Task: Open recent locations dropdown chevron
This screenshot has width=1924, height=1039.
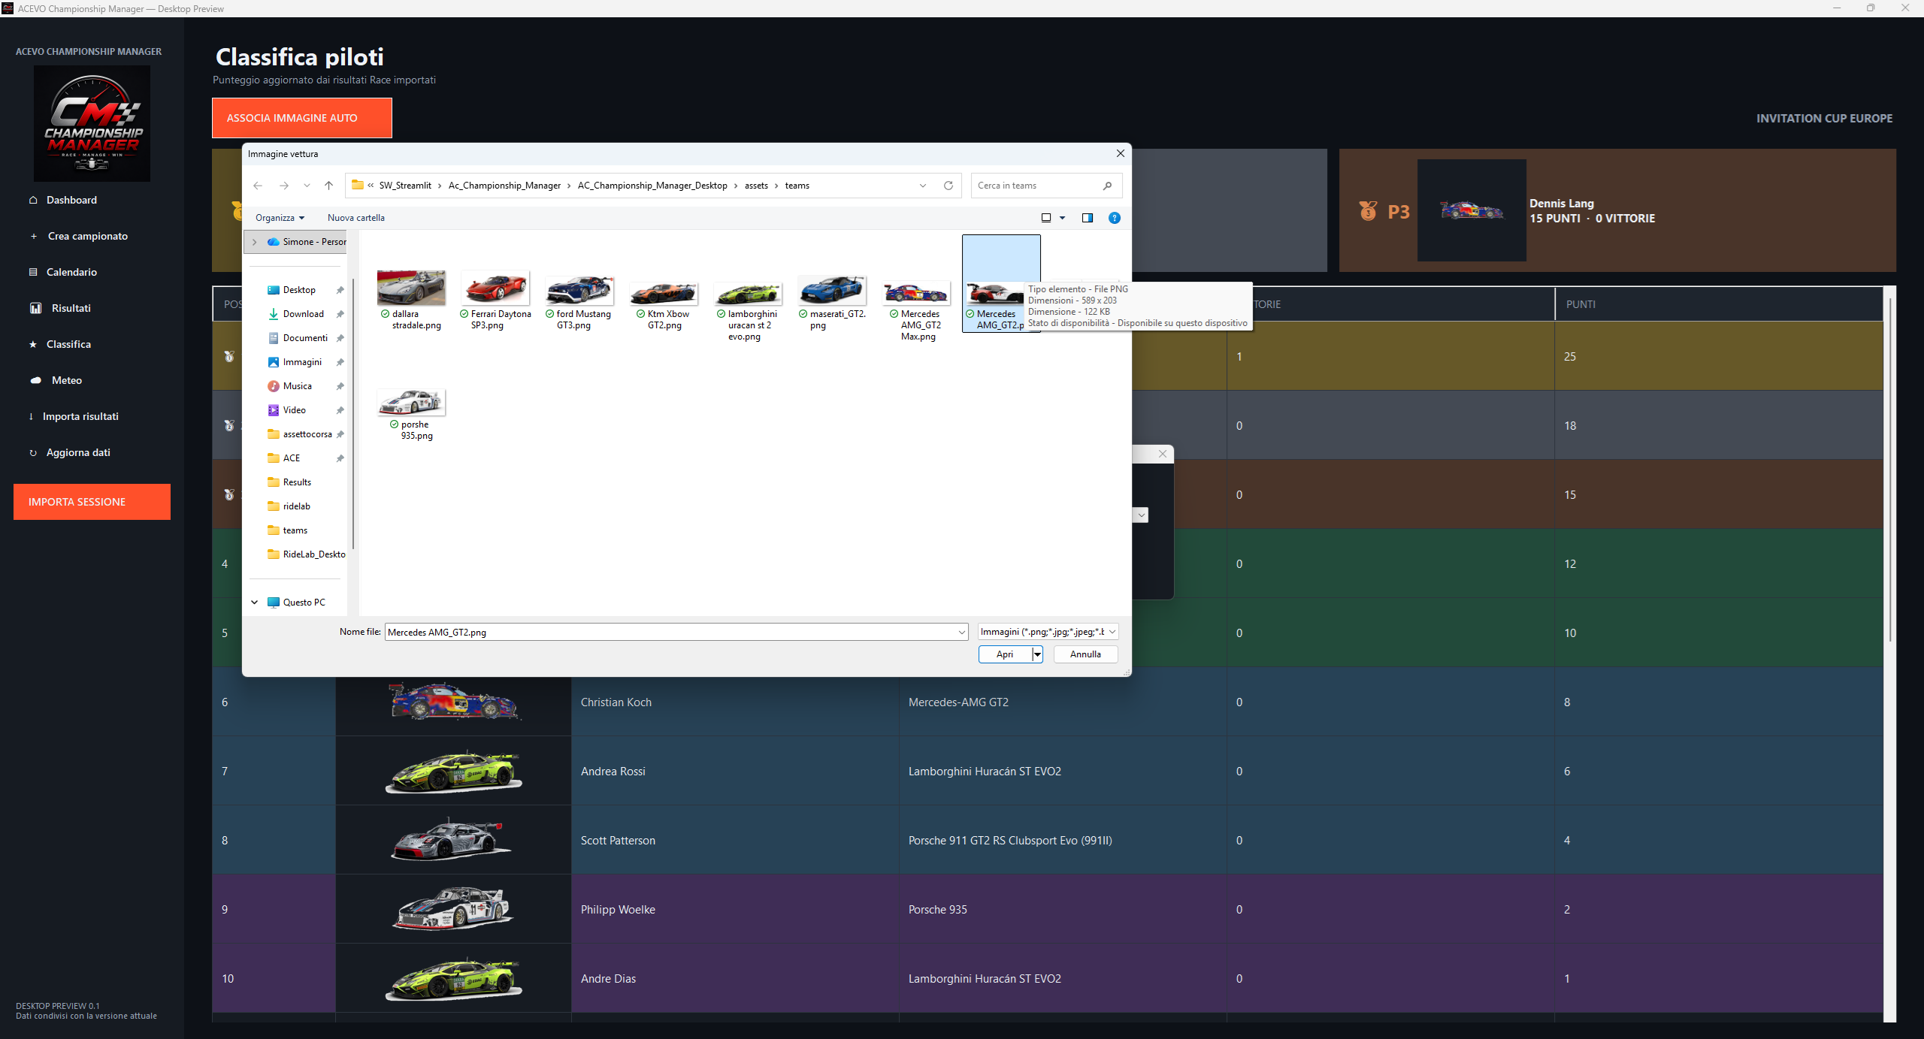Action: pyautogui.click(x=307, y=186)
